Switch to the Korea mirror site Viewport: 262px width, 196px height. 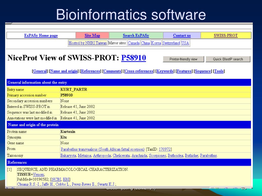[x=156, y=43]
